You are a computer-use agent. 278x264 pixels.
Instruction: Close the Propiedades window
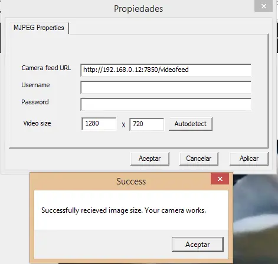click(x=264, y=6)
